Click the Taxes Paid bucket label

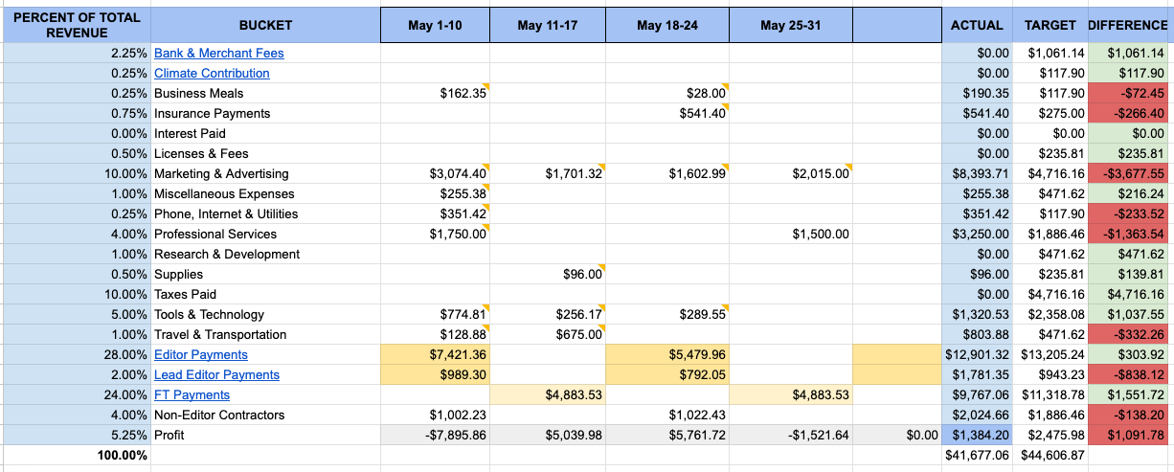coord(185,294)
